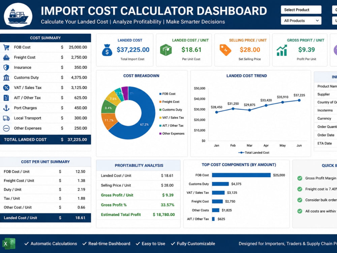Click the Mar $29,875 trend data point
337x253 pixels.
[249, 110]
